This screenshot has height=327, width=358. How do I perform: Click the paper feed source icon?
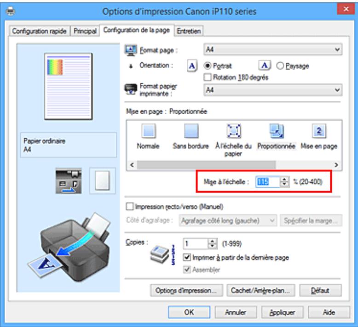click(69, 181)
